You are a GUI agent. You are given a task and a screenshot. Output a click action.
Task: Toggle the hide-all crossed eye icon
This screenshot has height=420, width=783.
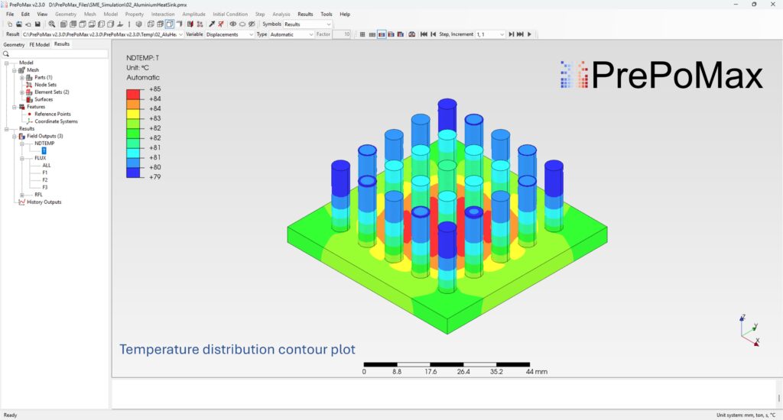(x=252, y=24)
